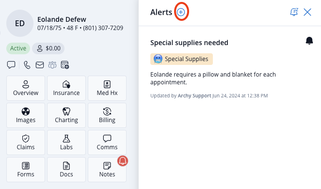Screen dimensions: 321x189
Task: Open the chat bubble message icon
Action: (x=11, y=65)
